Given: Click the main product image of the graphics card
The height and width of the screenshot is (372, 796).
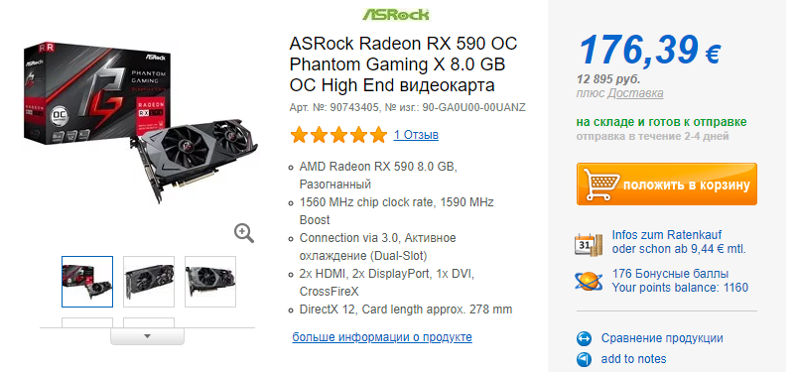Looking at the screenshot, I should coord(141,122).
